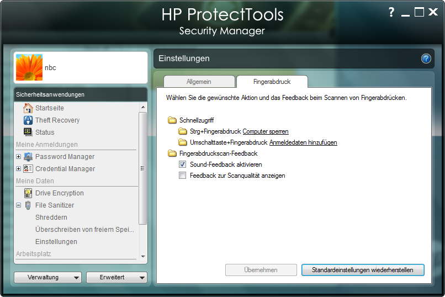
Task: Click the Fingerabdruckscan-Feedback folder icon
Action: point(172,153)
